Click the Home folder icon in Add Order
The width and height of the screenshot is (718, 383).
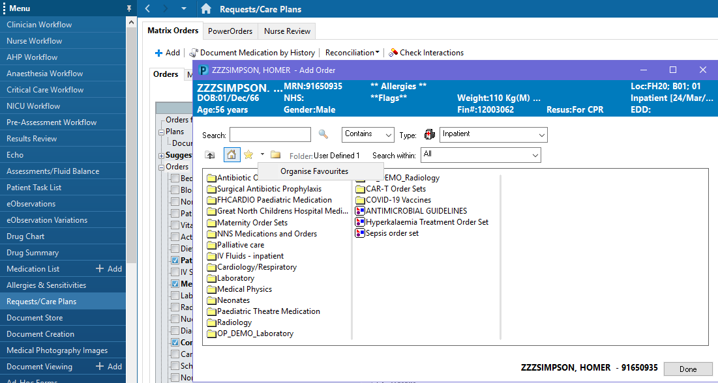click(x=232, y=154)
